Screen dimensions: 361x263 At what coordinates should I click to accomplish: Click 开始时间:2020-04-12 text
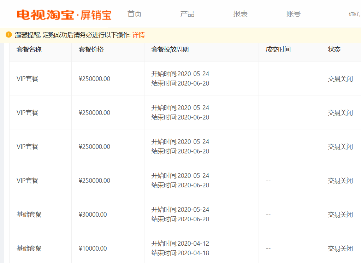pos(180,244)
